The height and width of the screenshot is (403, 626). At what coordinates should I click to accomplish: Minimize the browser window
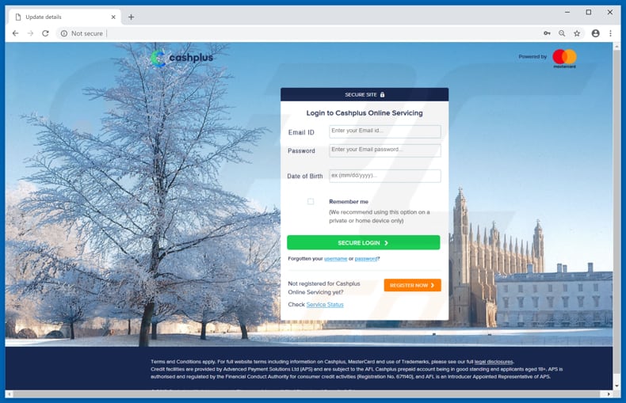coord(567,13)
